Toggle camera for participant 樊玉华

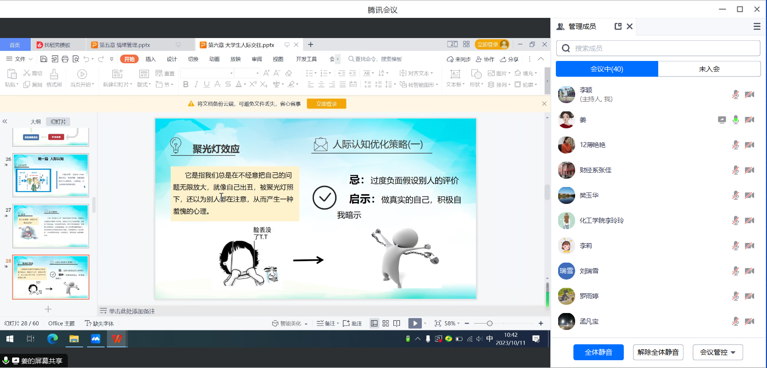pos(750,195)
